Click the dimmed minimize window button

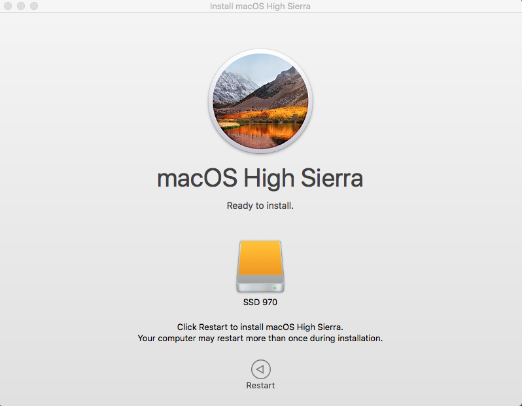21,6
